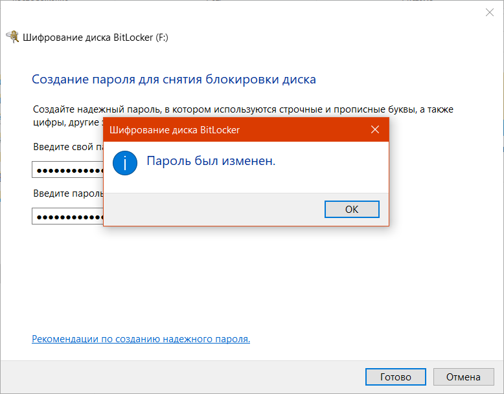The image size is (504, 394).
Task: Click the Готово button
Action: (x=395, y=377)
